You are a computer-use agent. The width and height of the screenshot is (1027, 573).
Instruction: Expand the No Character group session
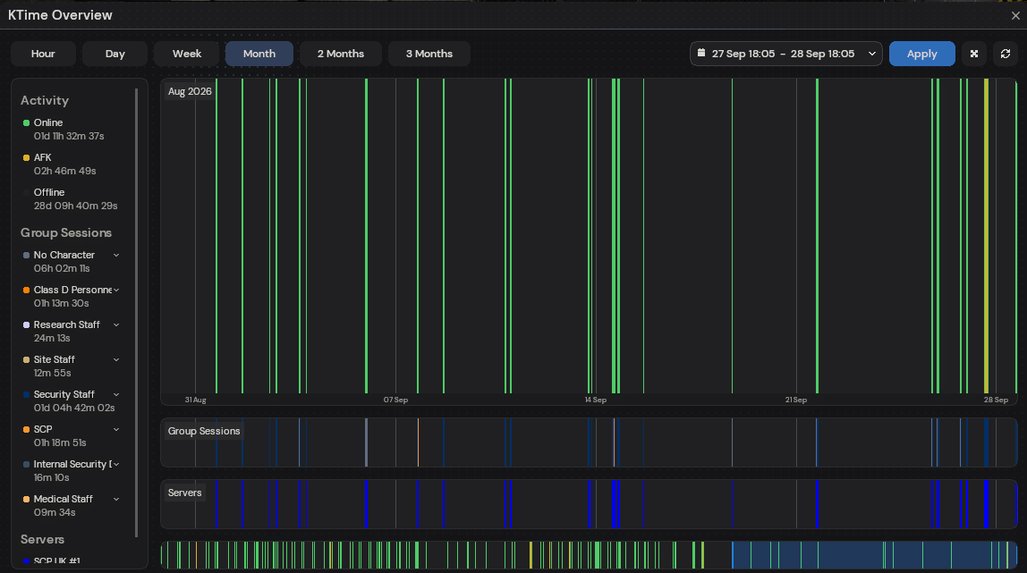[x=116, y=255]
